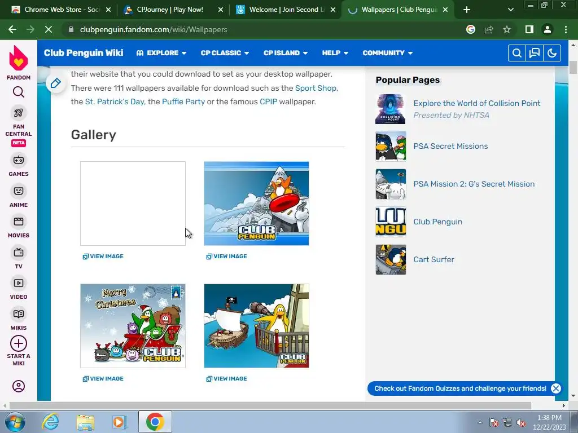The width and height of the screenshot is (578, 433).
Task: Open the St. Patrick's Day link
Action: click(114, 101)
